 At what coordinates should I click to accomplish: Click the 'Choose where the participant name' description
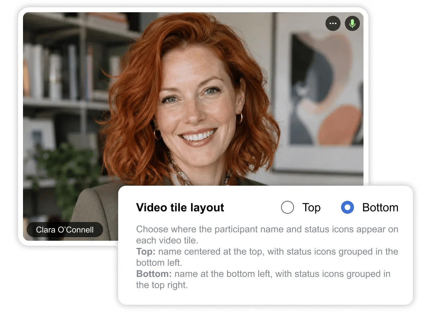coord(267,235)
